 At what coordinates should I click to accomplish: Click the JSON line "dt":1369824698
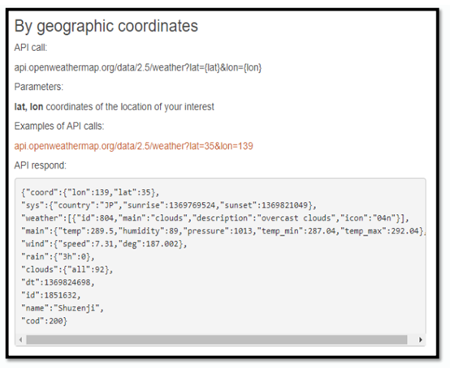58,282
